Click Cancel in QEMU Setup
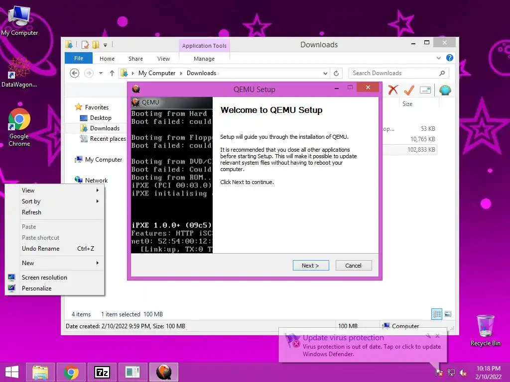 [353, 266]
